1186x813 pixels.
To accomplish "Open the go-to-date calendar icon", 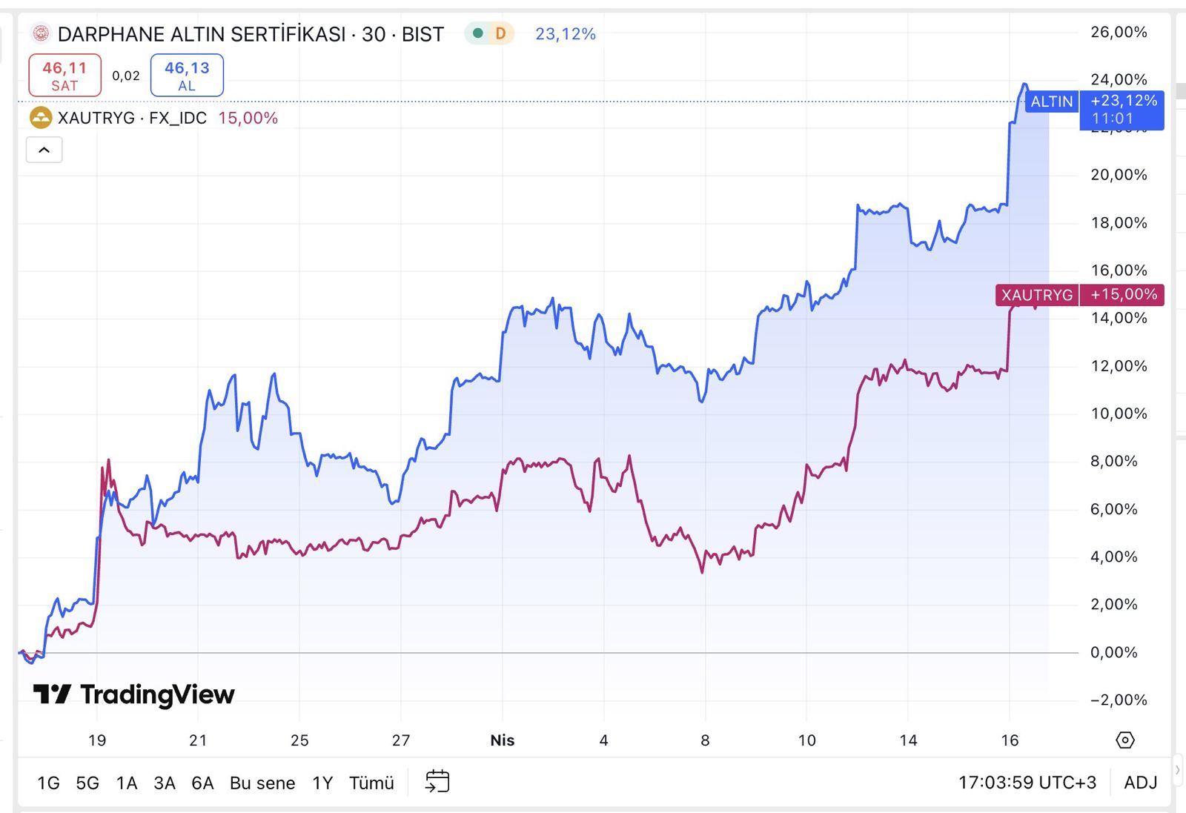I will (x=437, y=782).
